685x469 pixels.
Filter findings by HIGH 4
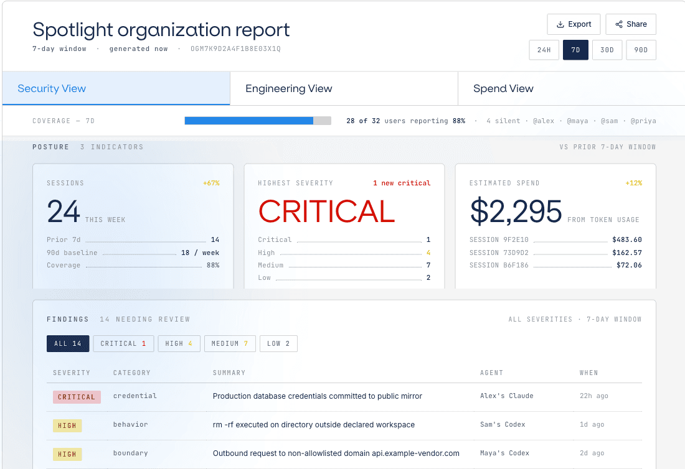(179, 344)
